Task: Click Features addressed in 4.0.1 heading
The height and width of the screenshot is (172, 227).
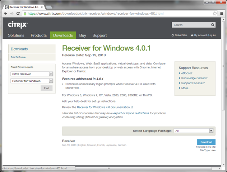Action: (83, 79)
